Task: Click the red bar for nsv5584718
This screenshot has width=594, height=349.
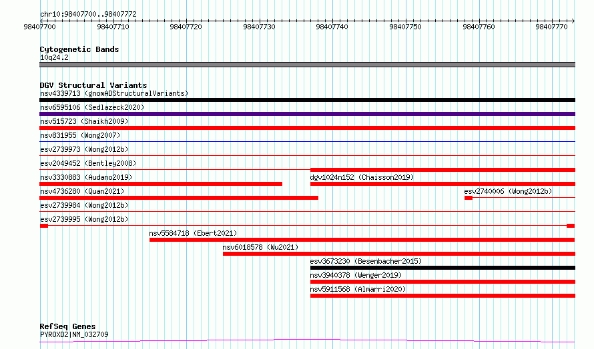Action: click(362, 240)
